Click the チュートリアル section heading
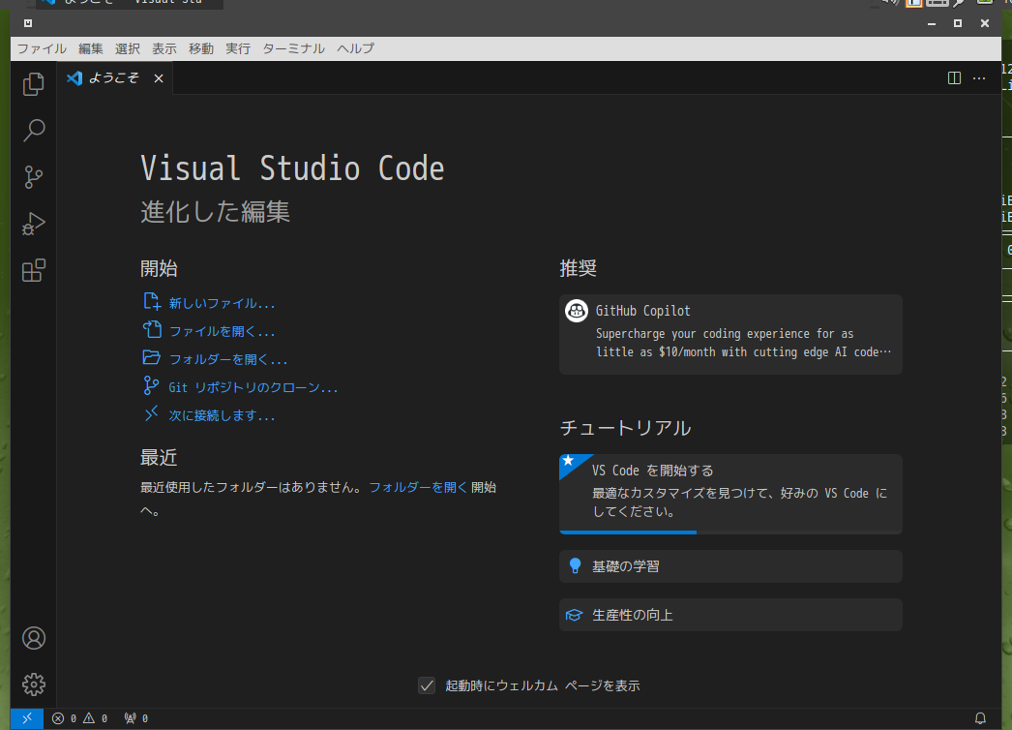1012x730 pixels. click(625, 428)
